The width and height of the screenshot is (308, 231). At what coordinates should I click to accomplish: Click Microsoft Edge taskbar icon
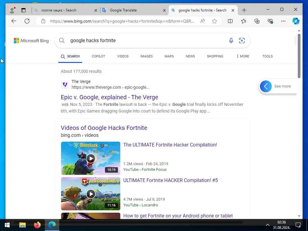tap(52, 225)
